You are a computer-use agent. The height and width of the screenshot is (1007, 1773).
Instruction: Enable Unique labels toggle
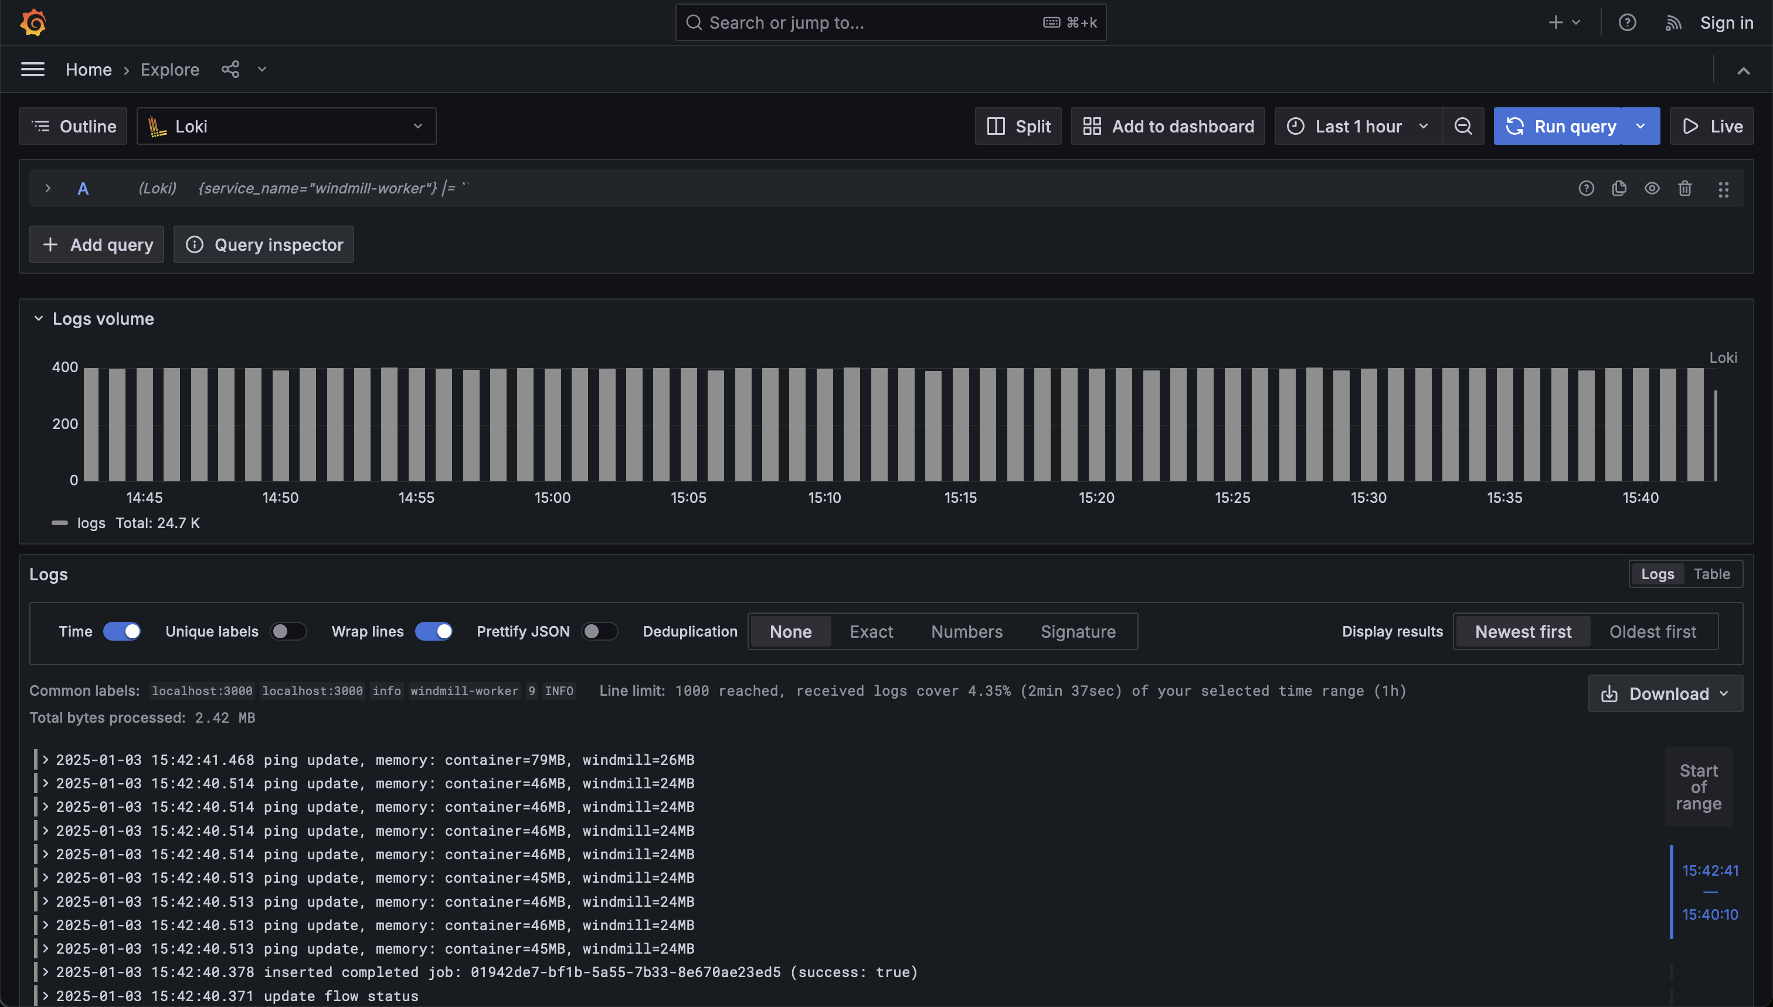point(288,631)
